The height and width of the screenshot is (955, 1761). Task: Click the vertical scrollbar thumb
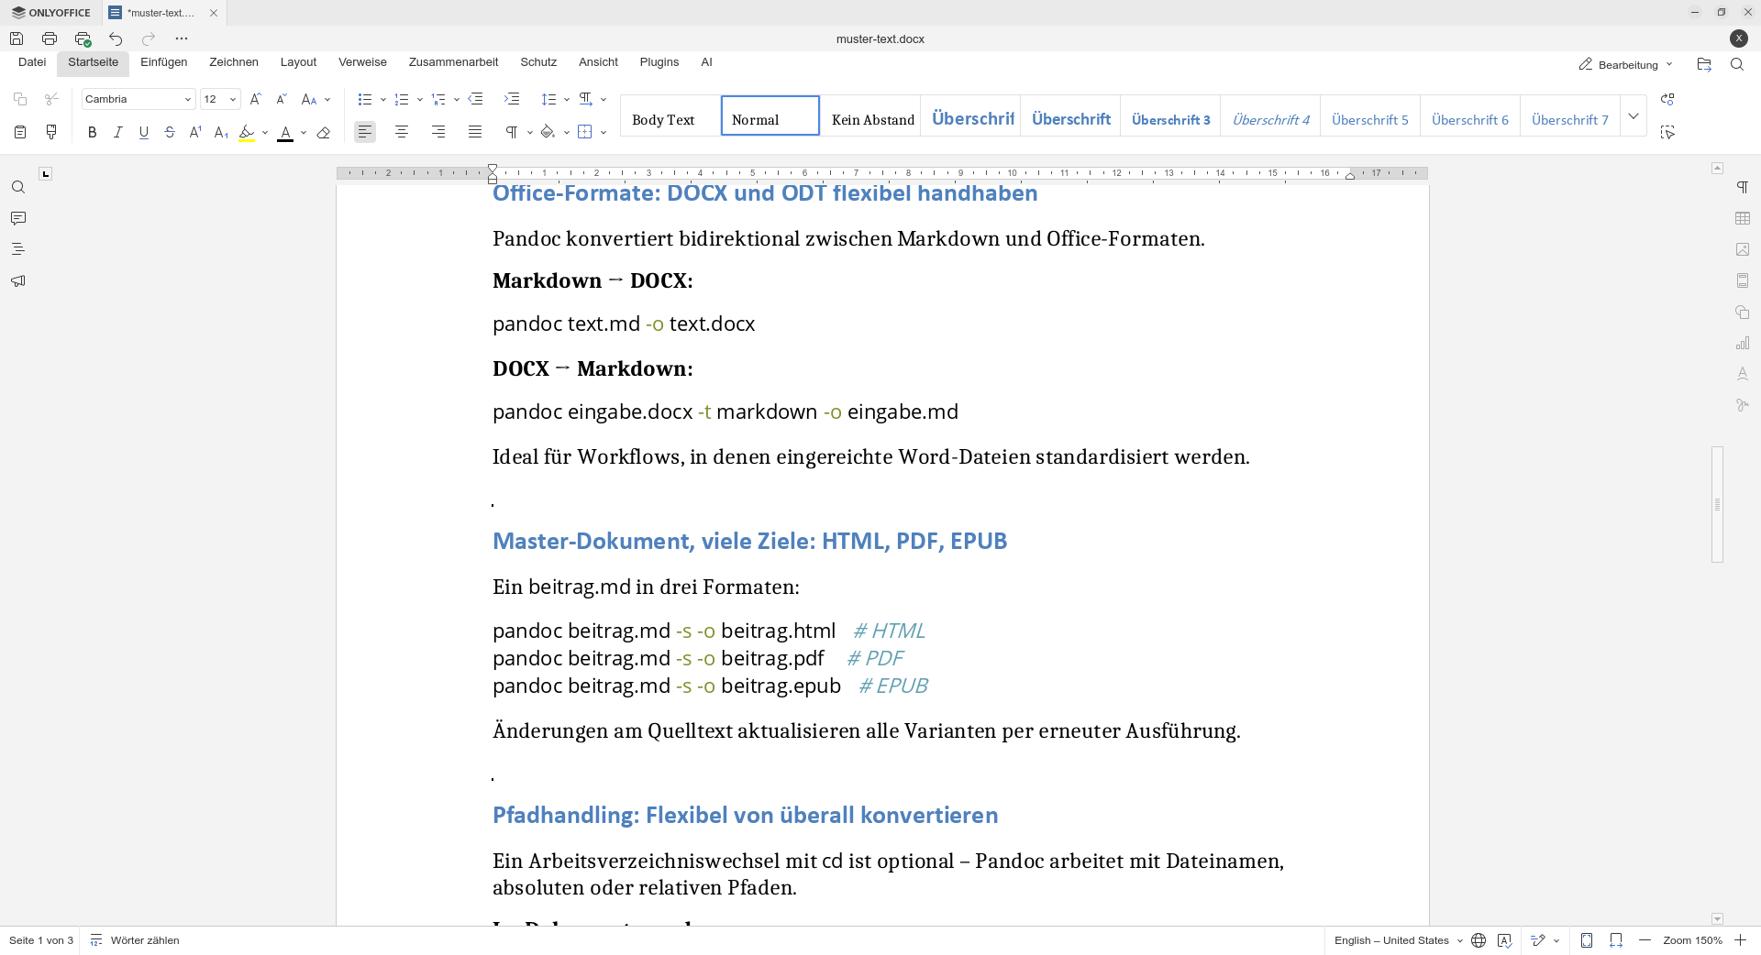click(x=1717, y=504)
